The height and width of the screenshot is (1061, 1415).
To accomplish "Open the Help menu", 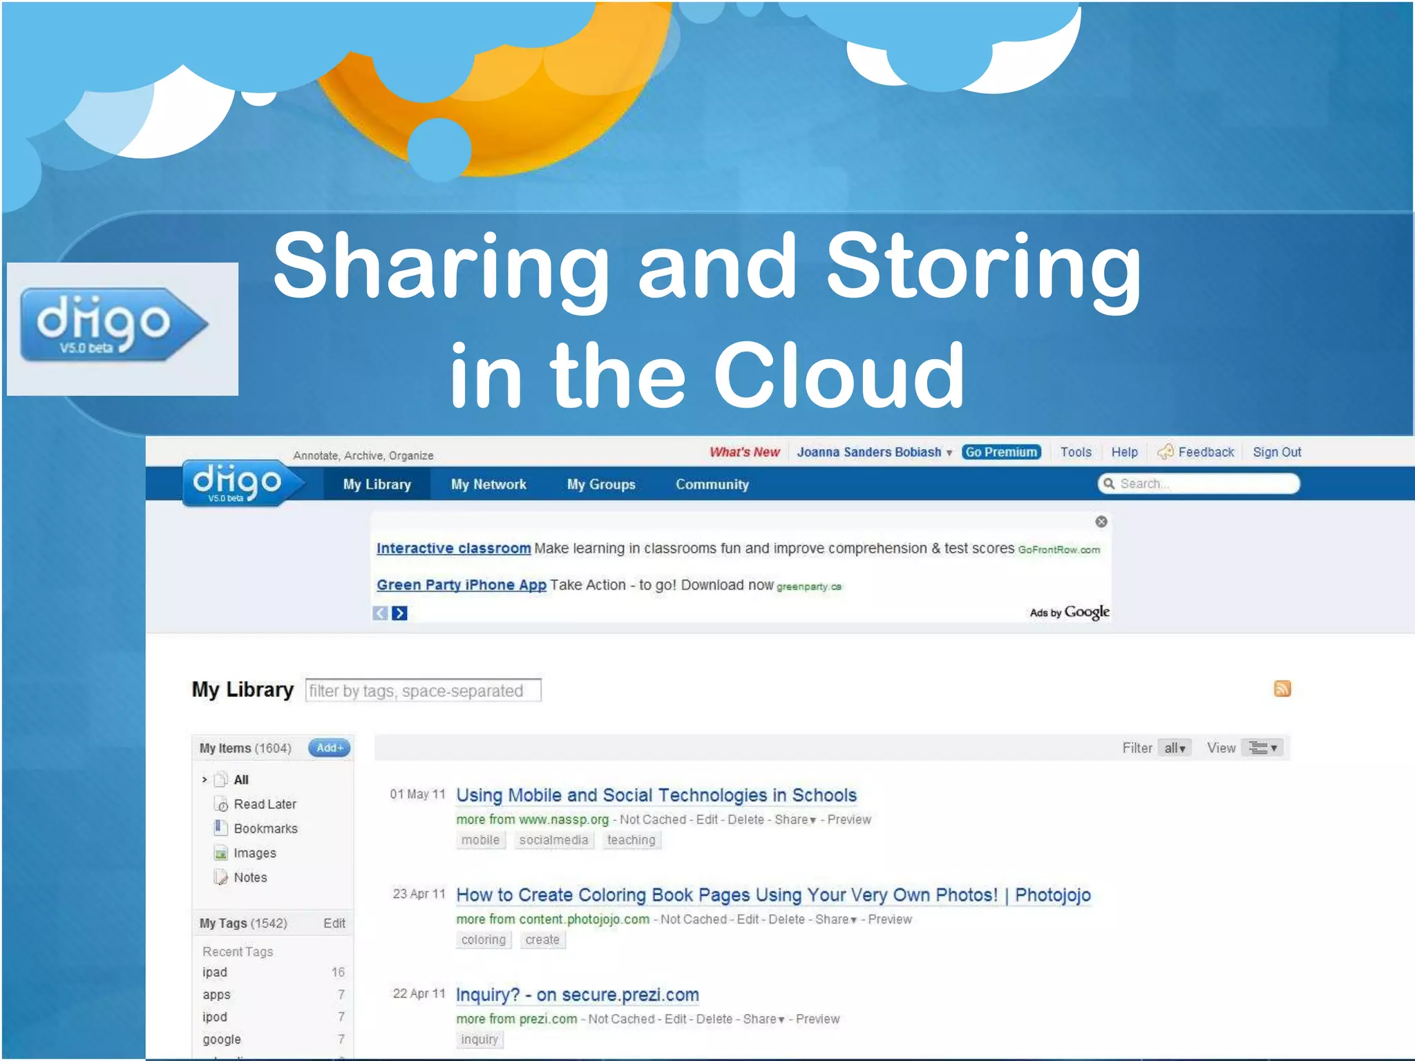I will coord(1124,452).
